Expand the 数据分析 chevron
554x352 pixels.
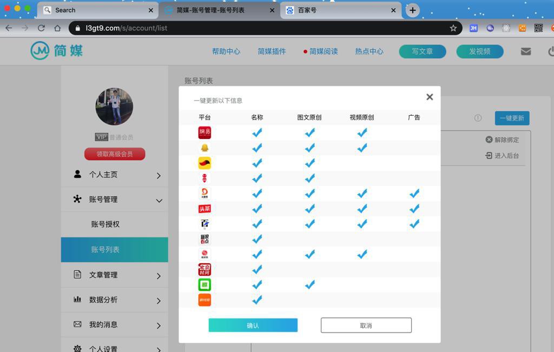click(159, 301)
